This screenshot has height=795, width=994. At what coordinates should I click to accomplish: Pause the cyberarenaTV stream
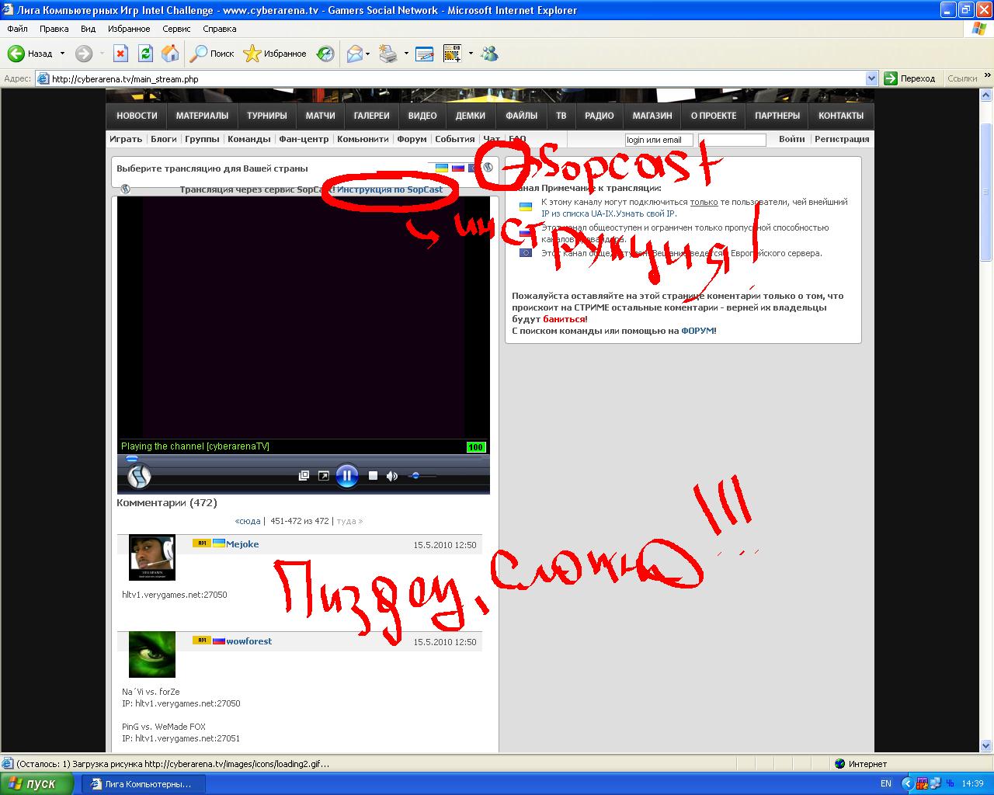(x=347, y=475)
